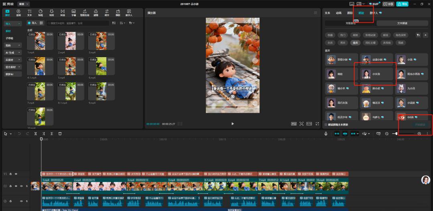Toggle lock on the voiceover audio track

[10, 201]
